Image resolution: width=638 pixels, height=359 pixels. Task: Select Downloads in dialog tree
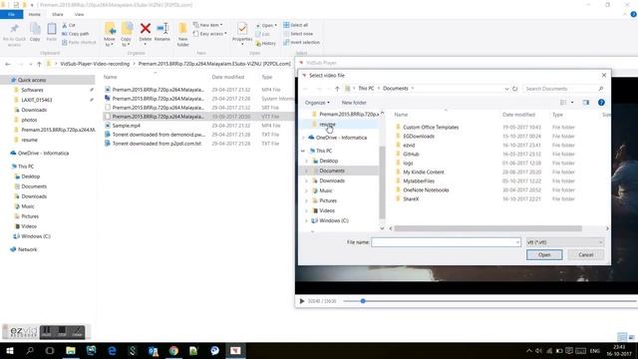[332, 180]
